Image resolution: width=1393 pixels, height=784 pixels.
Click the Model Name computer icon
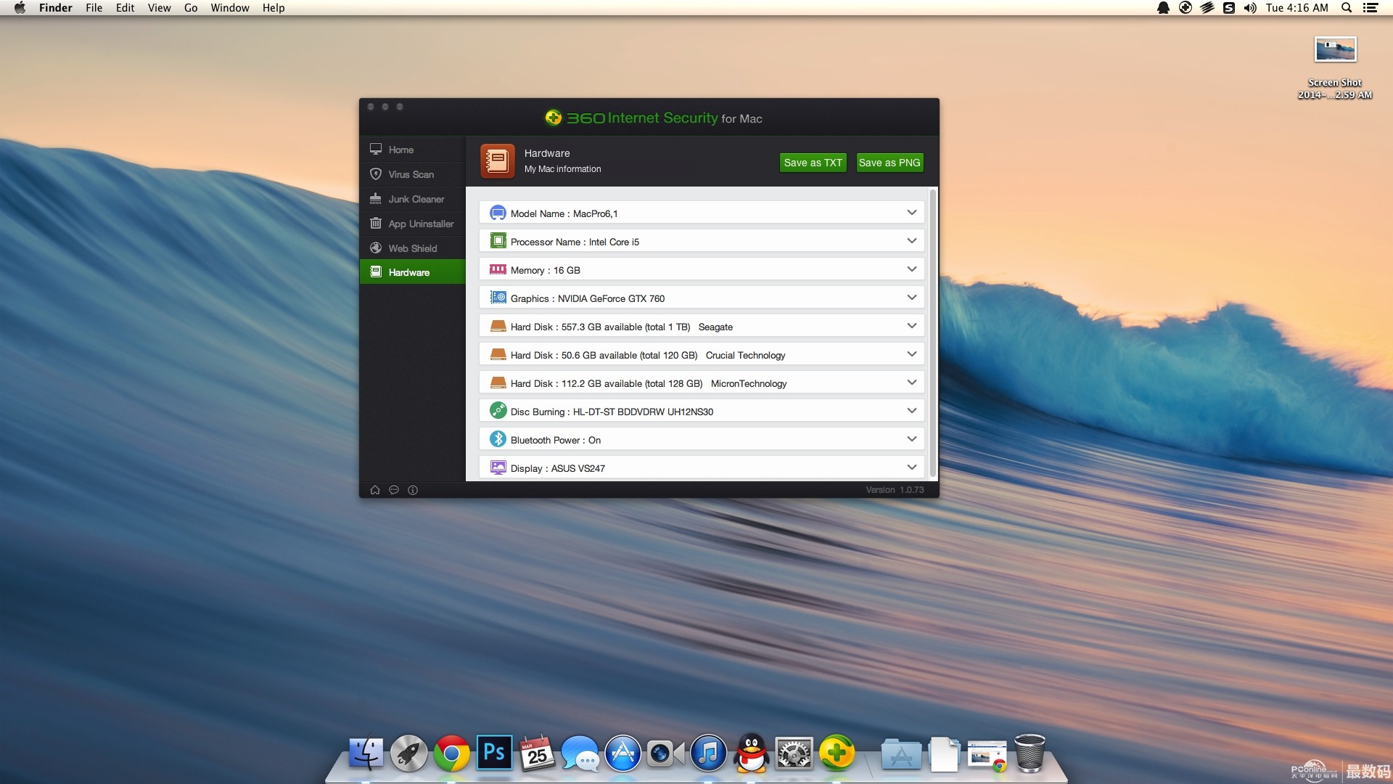[x=498, y=213]
